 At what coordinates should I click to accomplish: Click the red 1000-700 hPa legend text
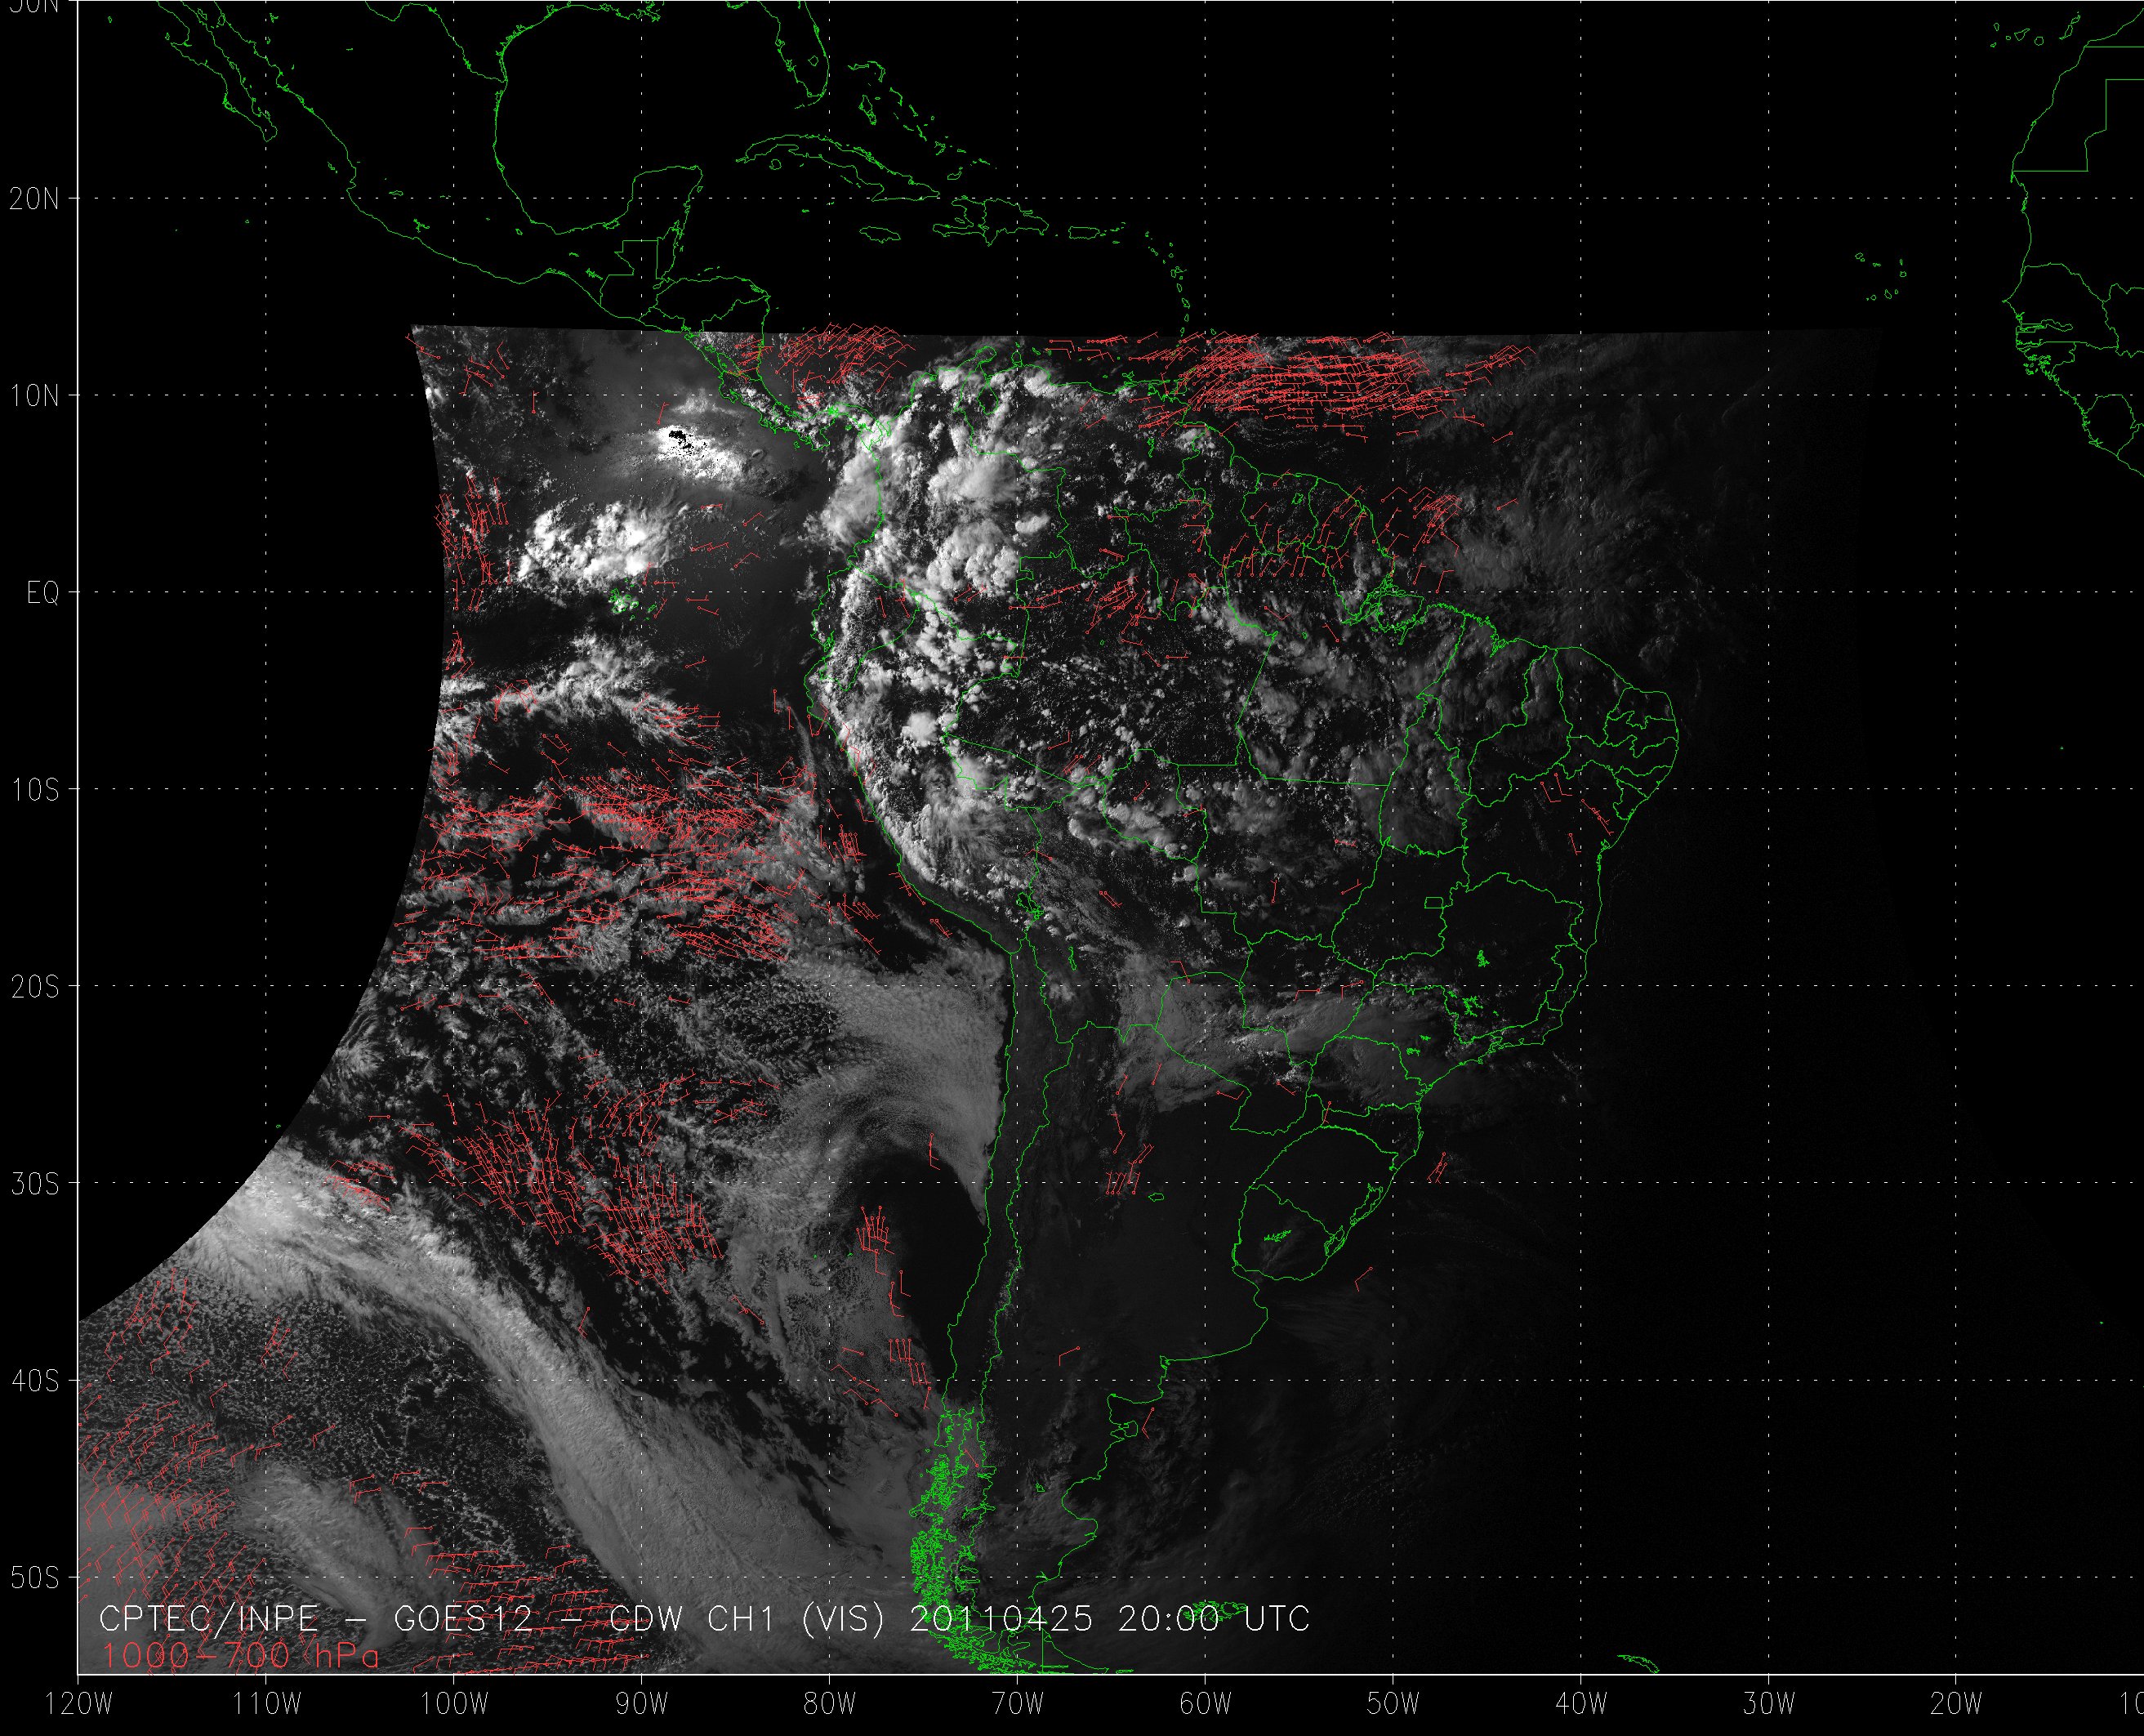pos(241,1656)
